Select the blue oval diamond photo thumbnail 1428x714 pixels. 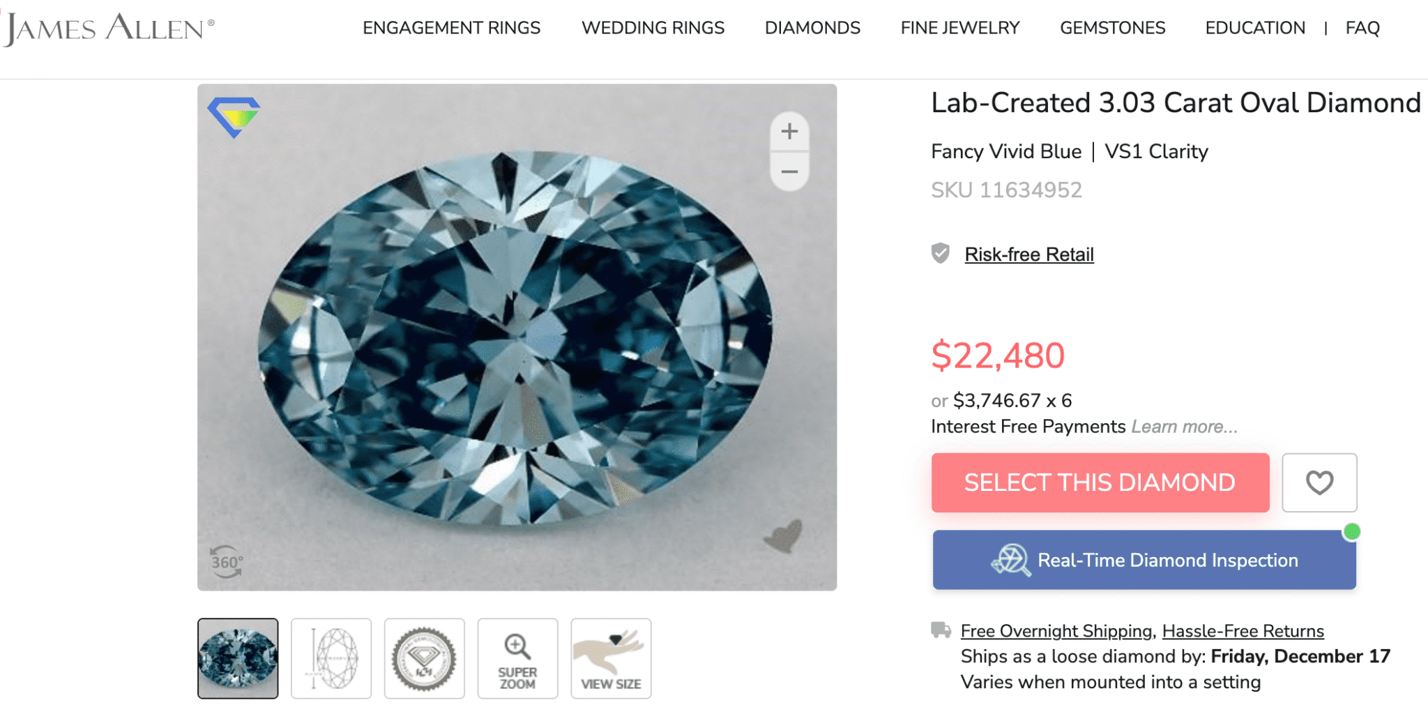[238, 658]
